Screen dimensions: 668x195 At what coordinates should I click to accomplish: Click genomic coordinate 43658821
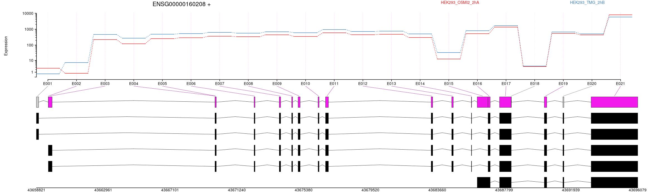point(36,190)
